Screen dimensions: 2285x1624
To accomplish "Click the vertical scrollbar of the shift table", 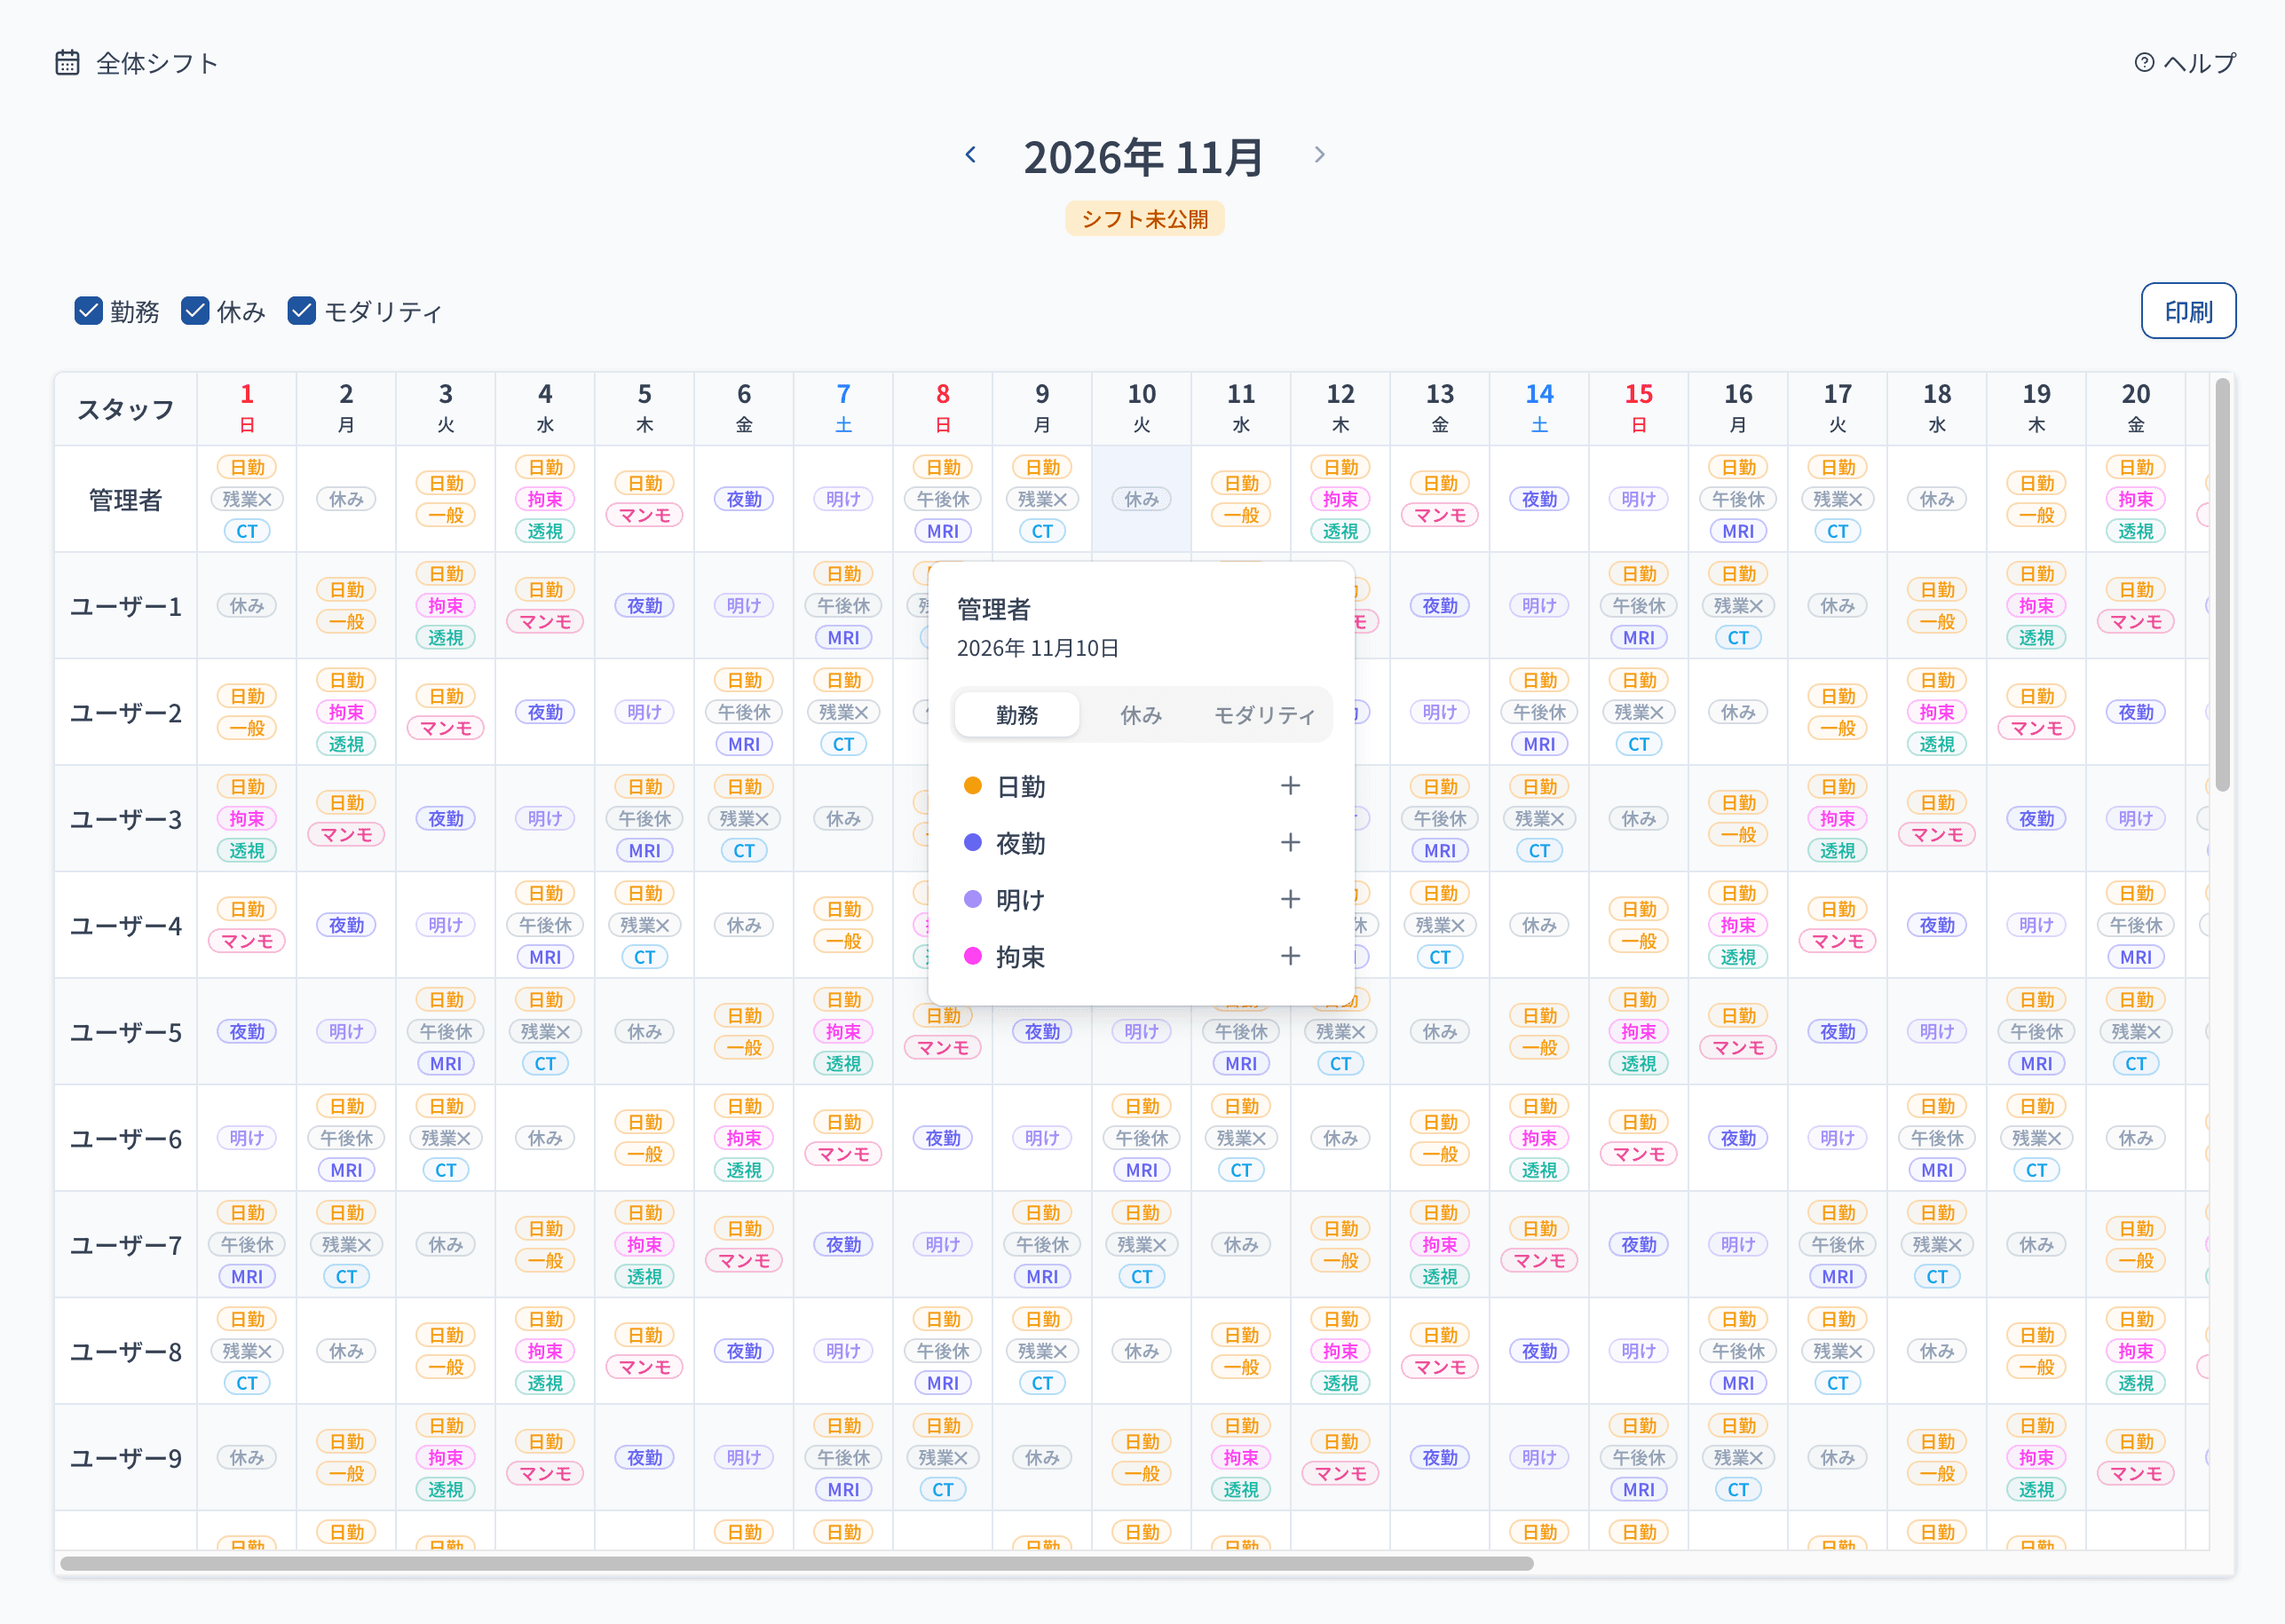I will point(2222,585).
